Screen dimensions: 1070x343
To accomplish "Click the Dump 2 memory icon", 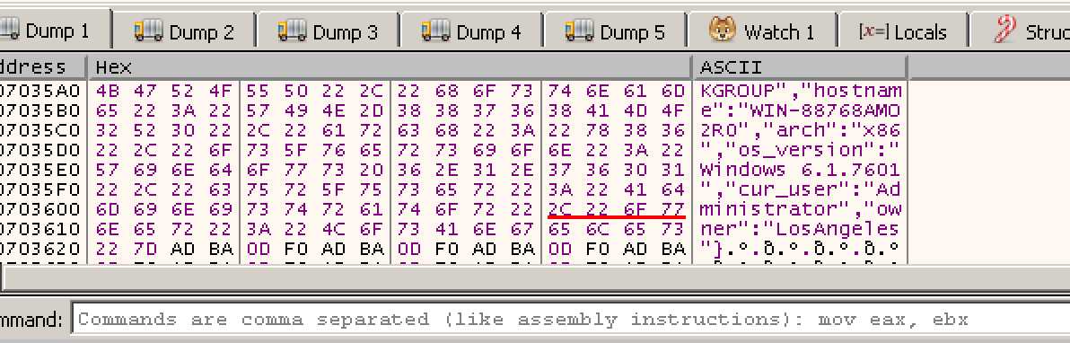I will (148, 30).
